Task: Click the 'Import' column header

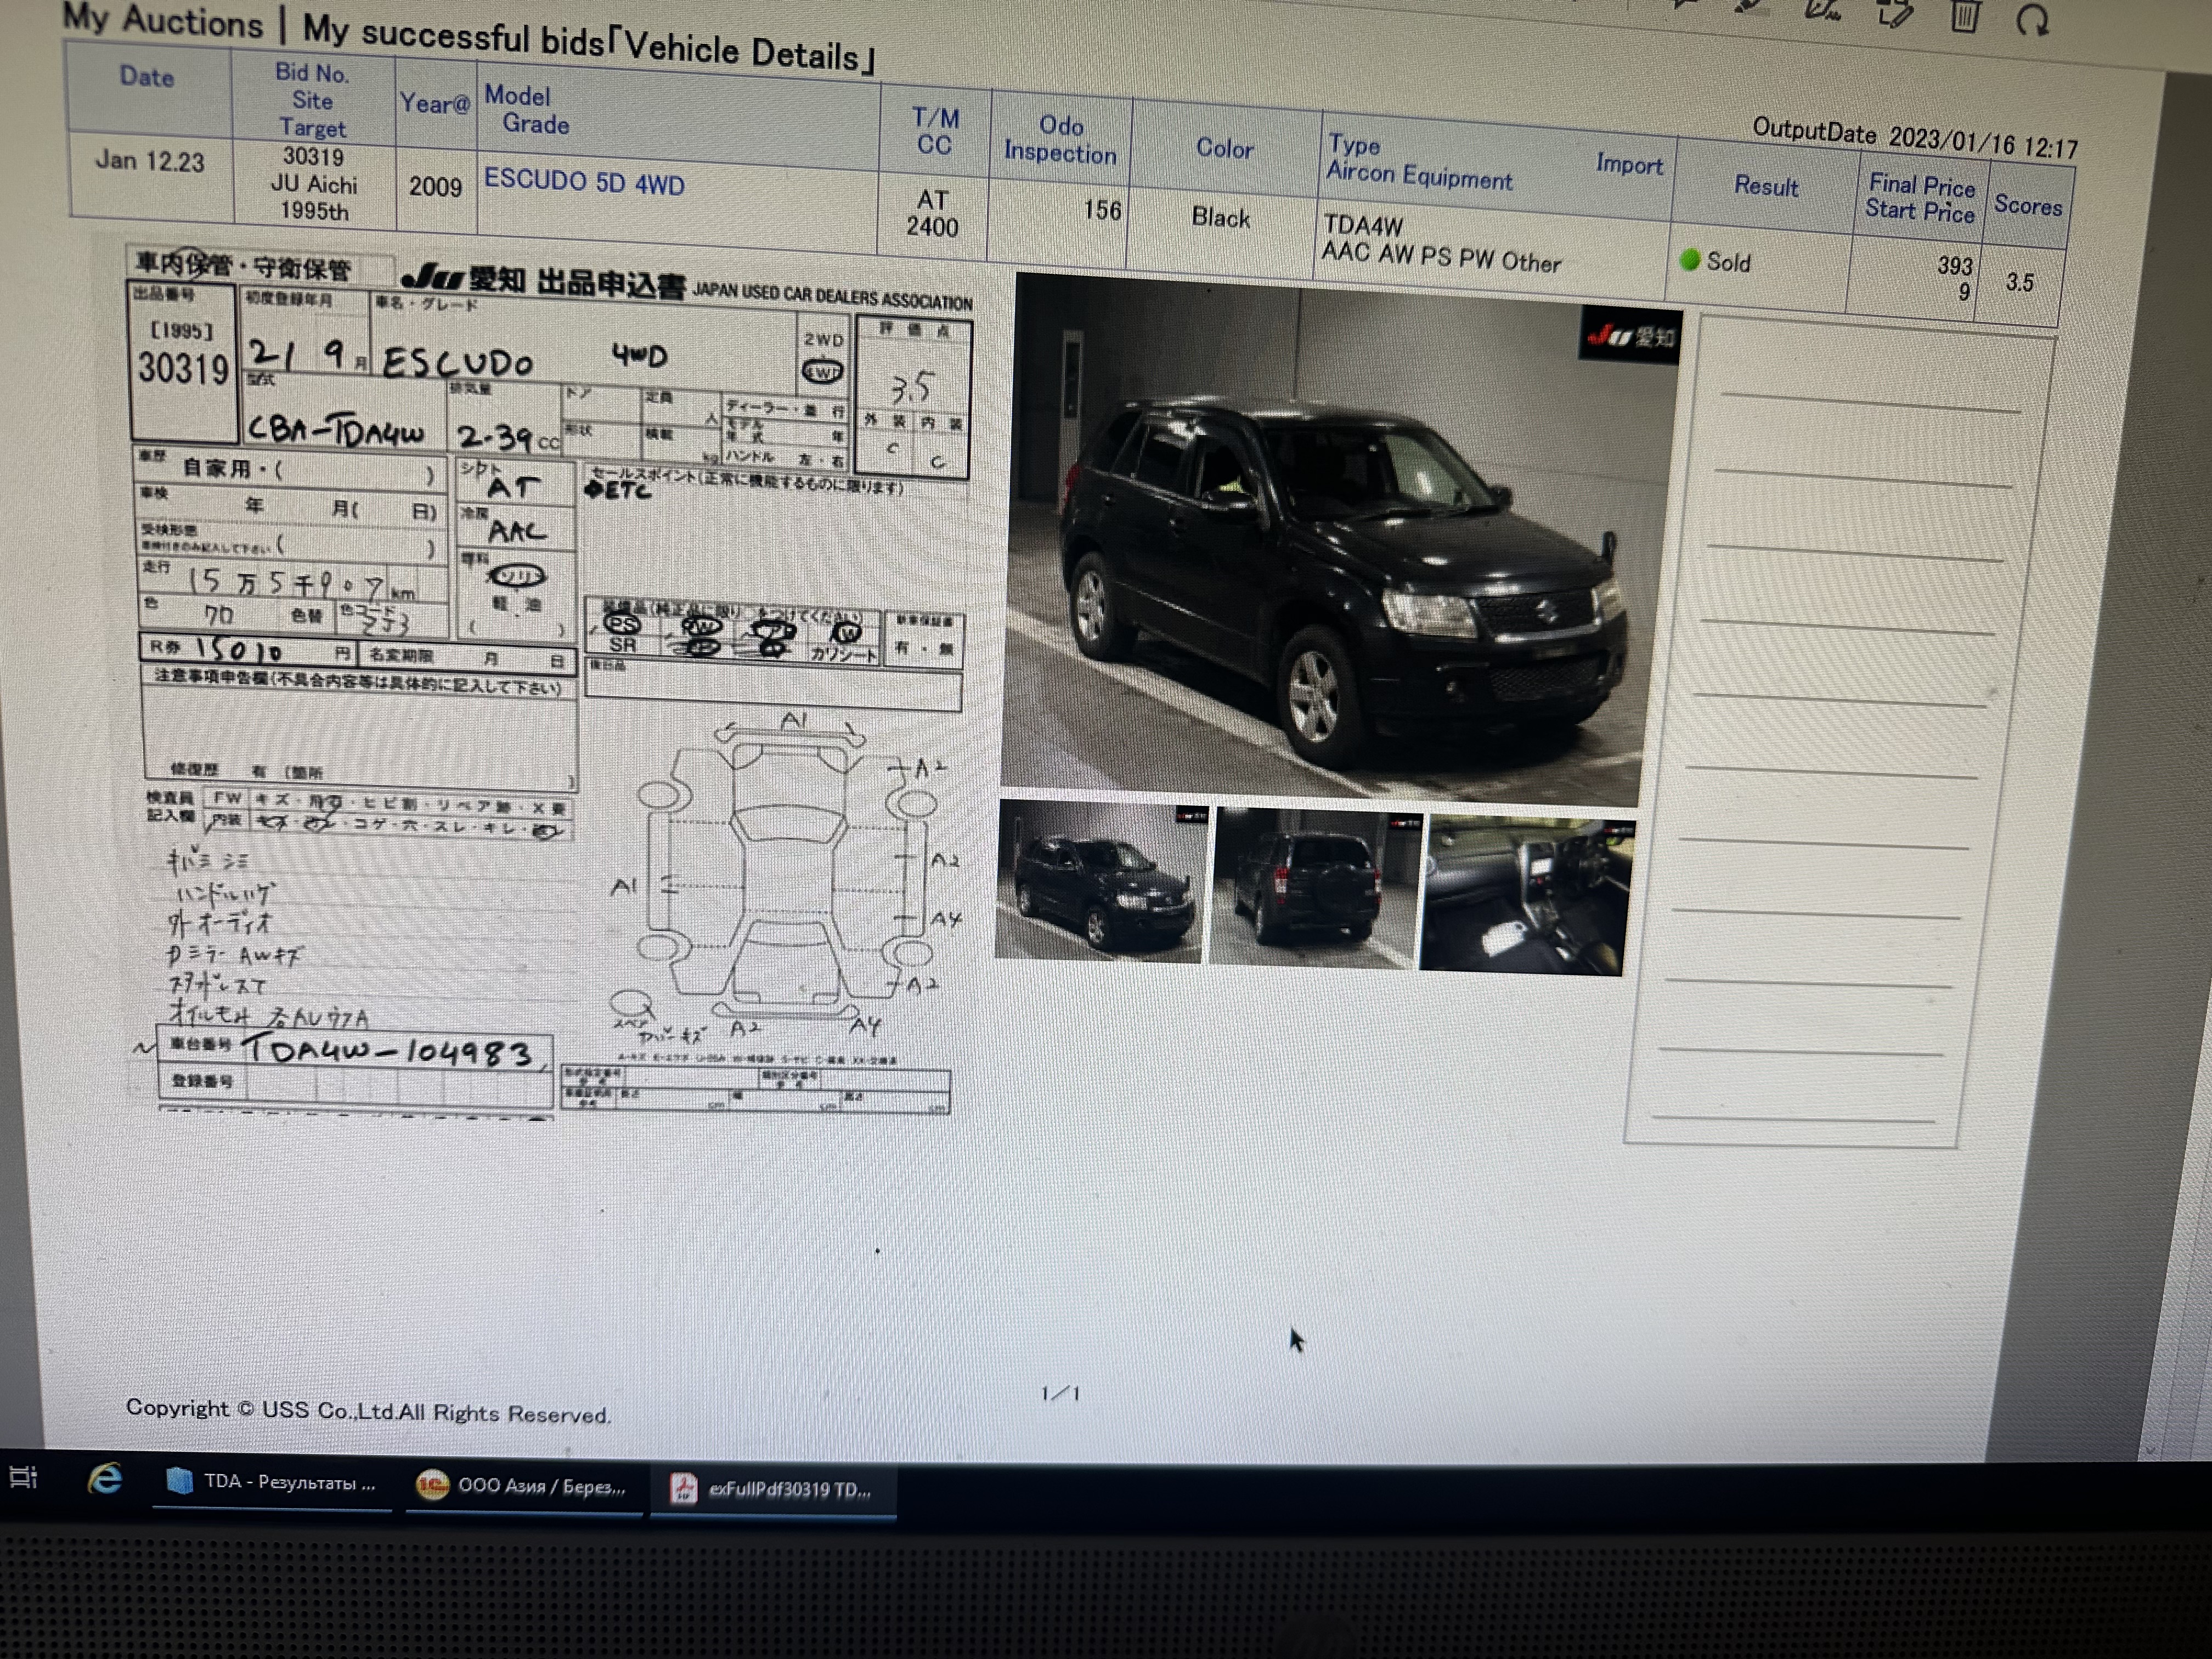Action: 1629,164
